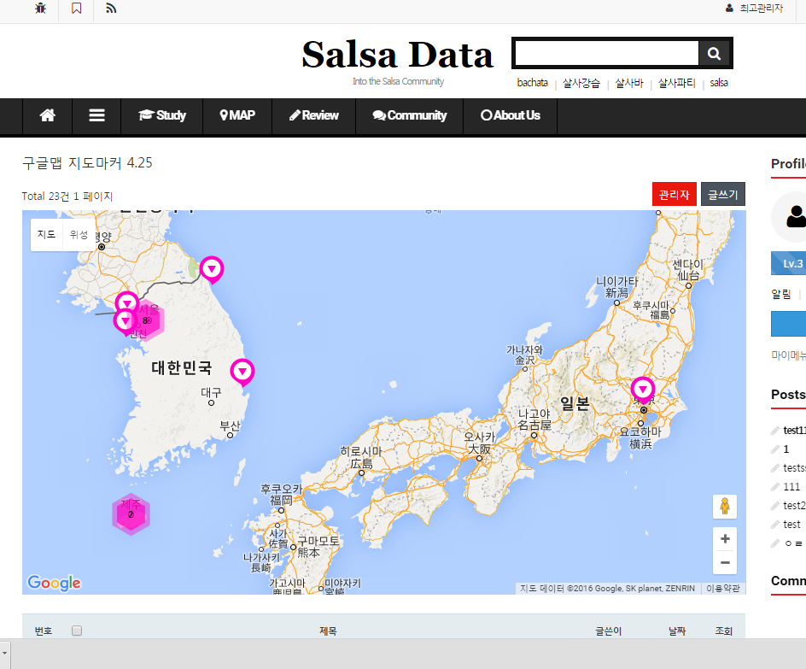The image size is (806, 669).
Task: Click the bookmark icon in top bar
Action: click(77, 9)
